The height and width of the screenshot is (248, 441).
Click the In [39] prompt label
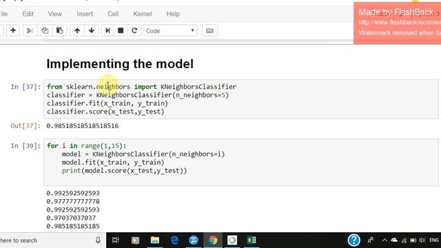tap(25, 145)
